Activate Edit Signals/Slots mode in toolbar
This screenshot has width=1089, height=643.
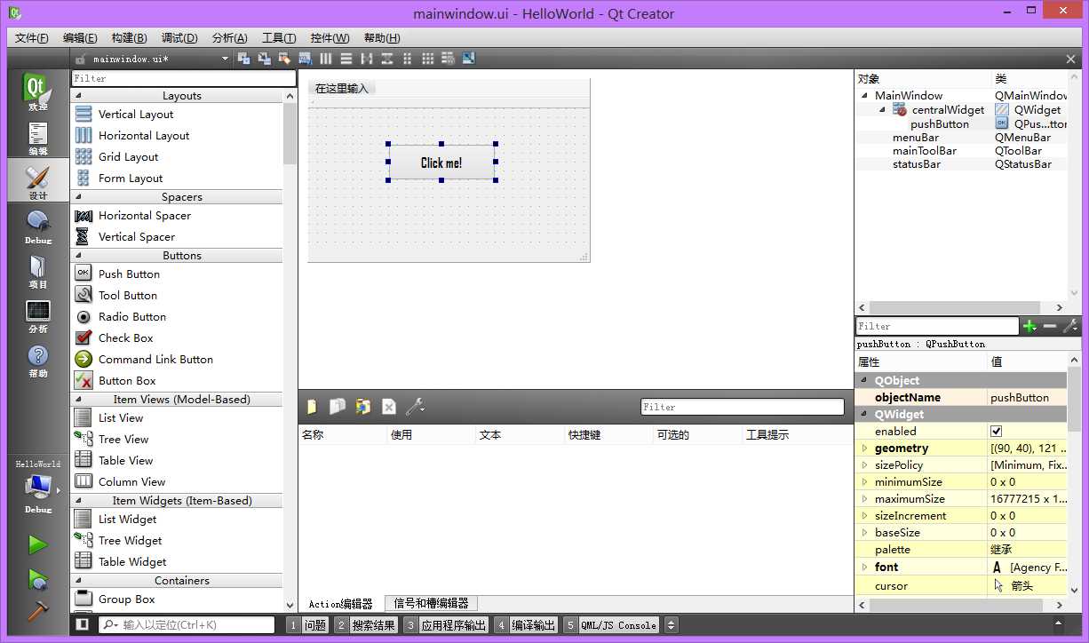pyautogui.click(x=265, y=59)
